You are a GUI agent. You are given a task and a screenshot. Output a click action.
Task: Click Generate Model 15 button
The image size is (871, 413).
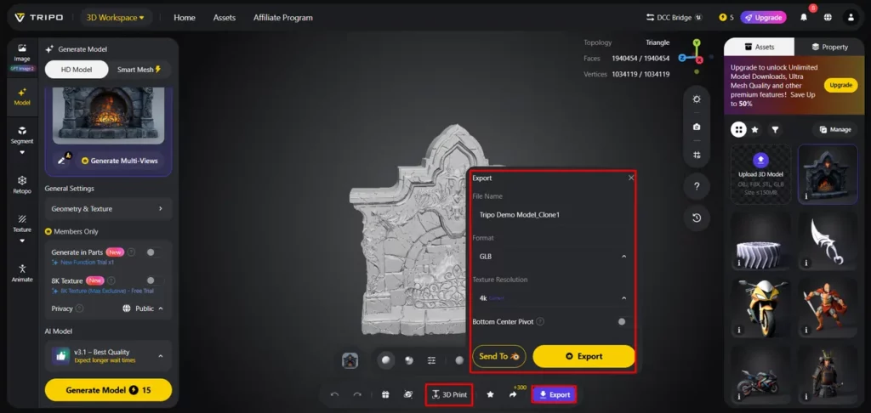coord(108,390)
